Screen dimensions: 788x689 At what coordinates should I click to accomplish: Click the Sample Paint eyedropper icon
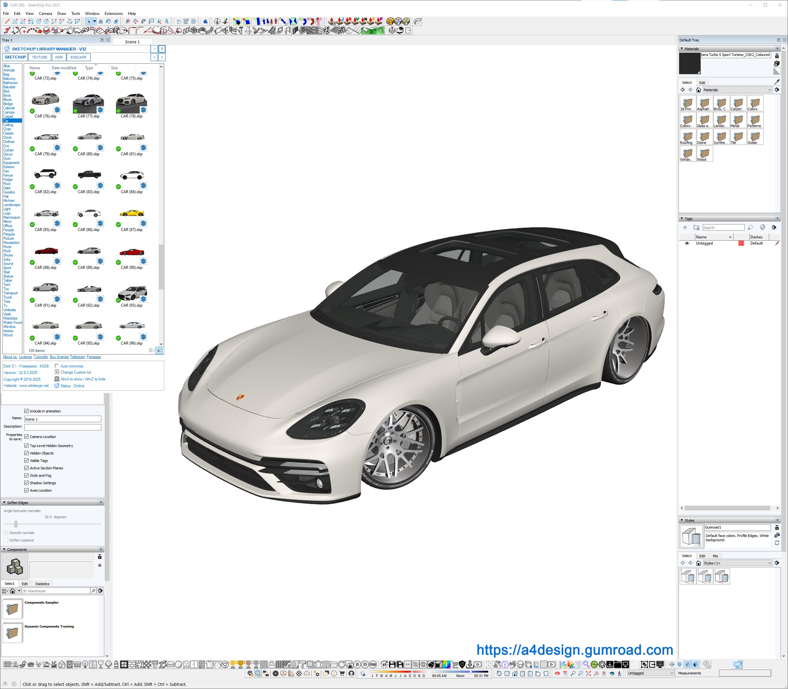[776, 82]
